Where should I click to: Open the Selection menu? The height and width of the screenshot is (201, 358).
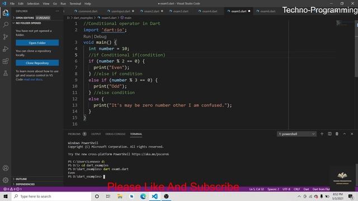(33, 4)
